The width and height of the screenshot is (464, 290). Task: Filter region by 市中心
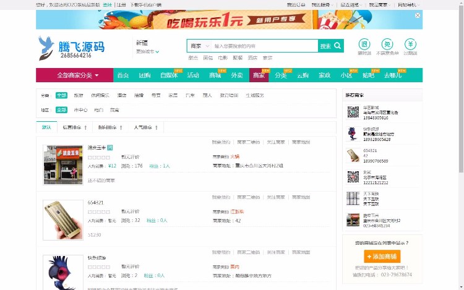coord(80,109)
